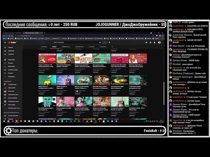Viewport: 210px width, 157px height.
Task: Open the account avatar menu
Action: [159, 43]
